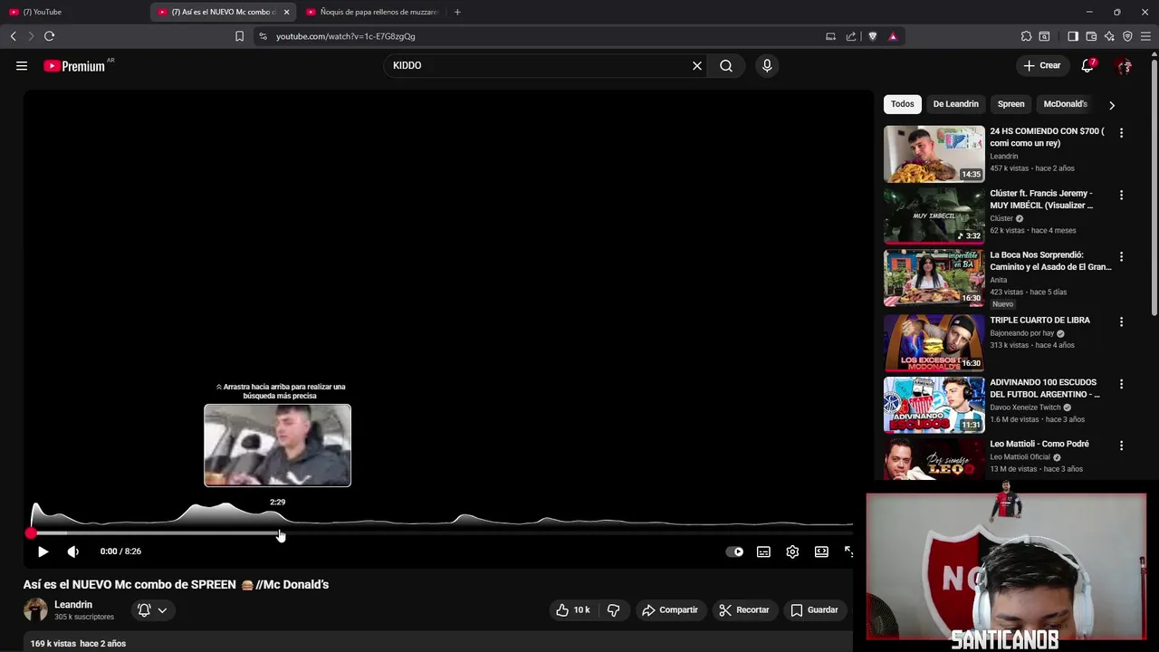
Task: Select the Todos filter chip
Action: pos(902,104)
